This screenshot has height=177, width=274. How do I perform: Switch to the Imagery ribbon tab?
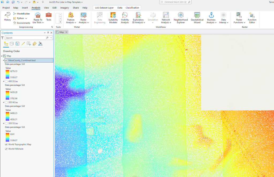pyautogui.click(x=64, y=7)
